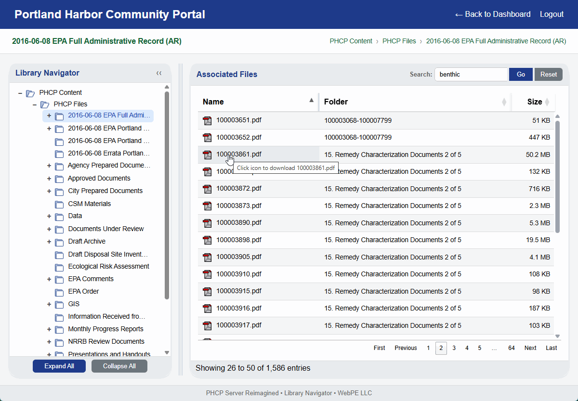
Task: Select current page 2 in pagination
Action: click(x=441, y=348)
